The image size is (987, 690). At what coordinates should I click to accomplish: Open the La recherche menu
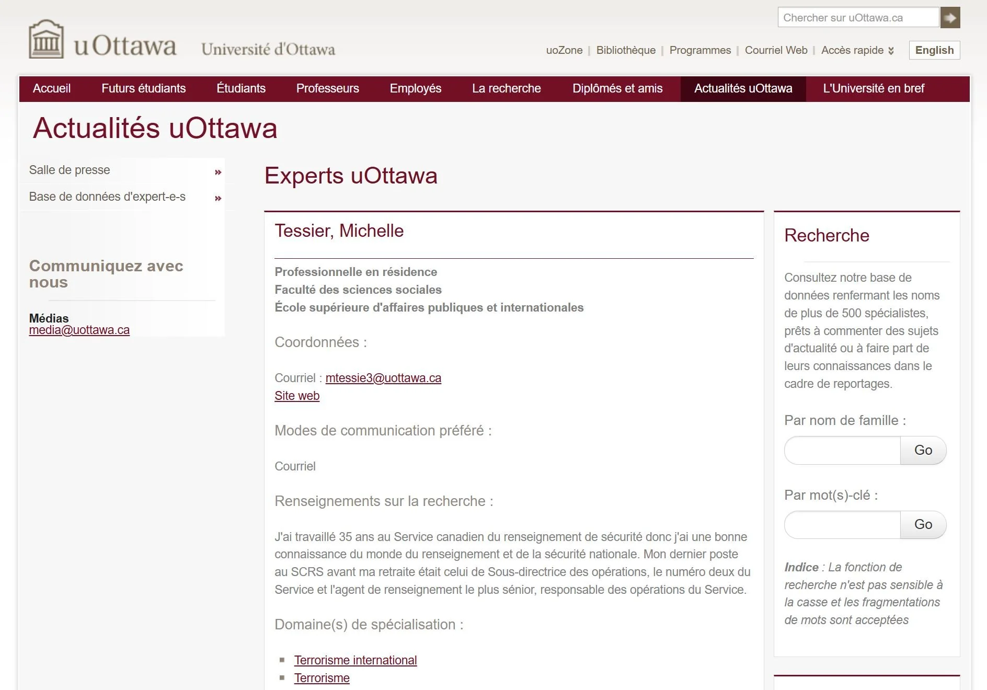507,88
